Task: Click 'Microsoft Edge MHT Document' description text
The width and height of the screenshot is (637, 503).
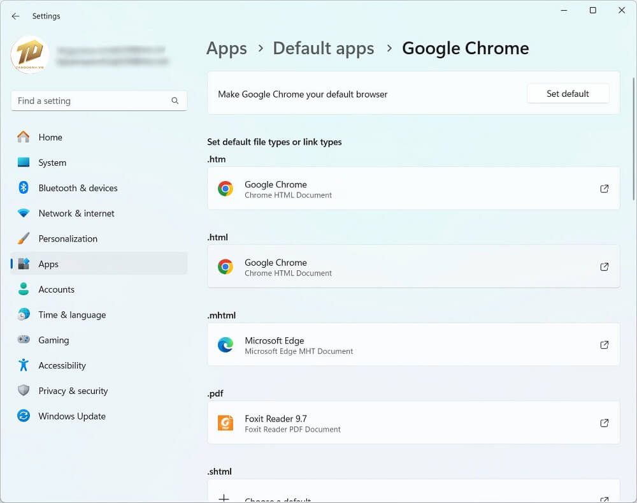Action: pos(299,351)
